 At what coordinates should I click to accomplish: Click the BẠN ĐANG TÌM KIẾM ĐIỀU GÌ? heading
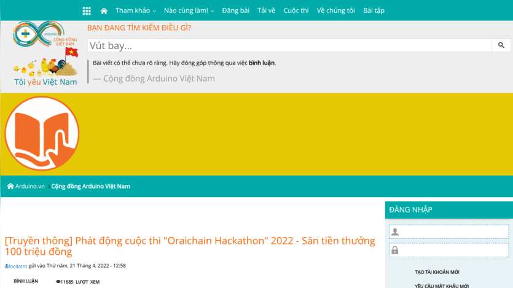[x=139, y=28]
